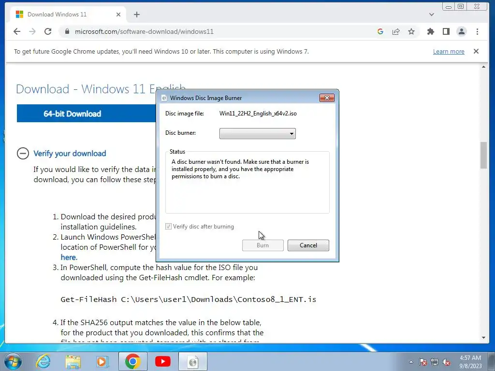Go back to the previous page
The width and height of the screenshot is (495, 371).
17,31
